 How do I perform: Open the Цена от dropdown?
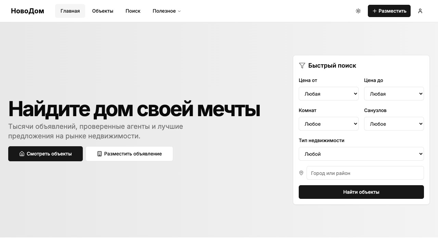[x=328, y=94]
